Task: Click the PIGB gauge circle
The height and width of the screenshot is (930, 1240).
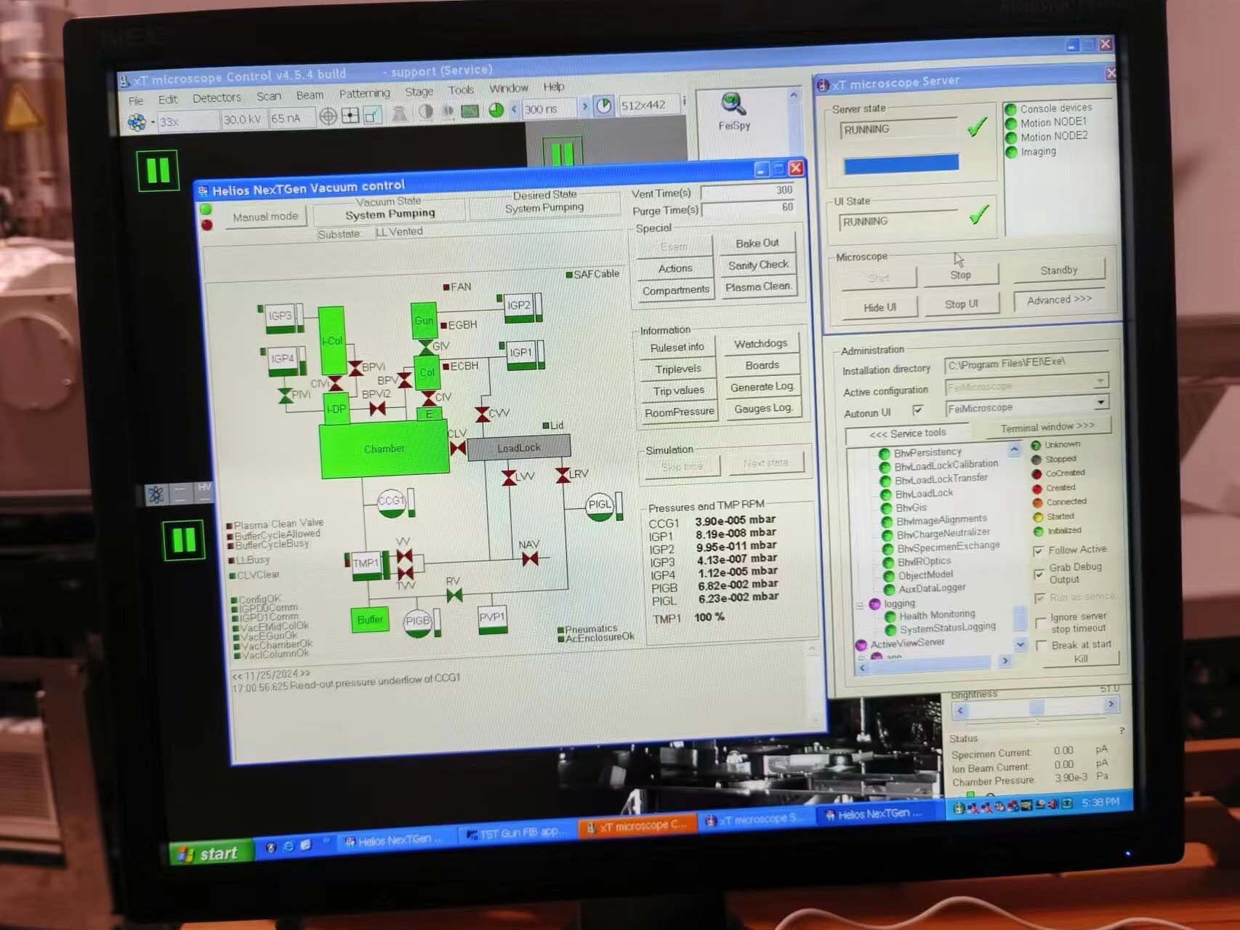Action: [417, 622]
